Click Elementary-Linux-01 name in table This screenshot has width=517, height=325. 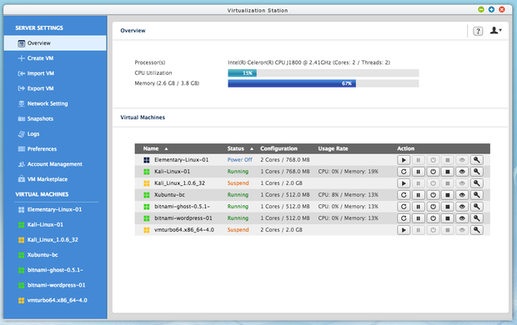coord(181,160)
